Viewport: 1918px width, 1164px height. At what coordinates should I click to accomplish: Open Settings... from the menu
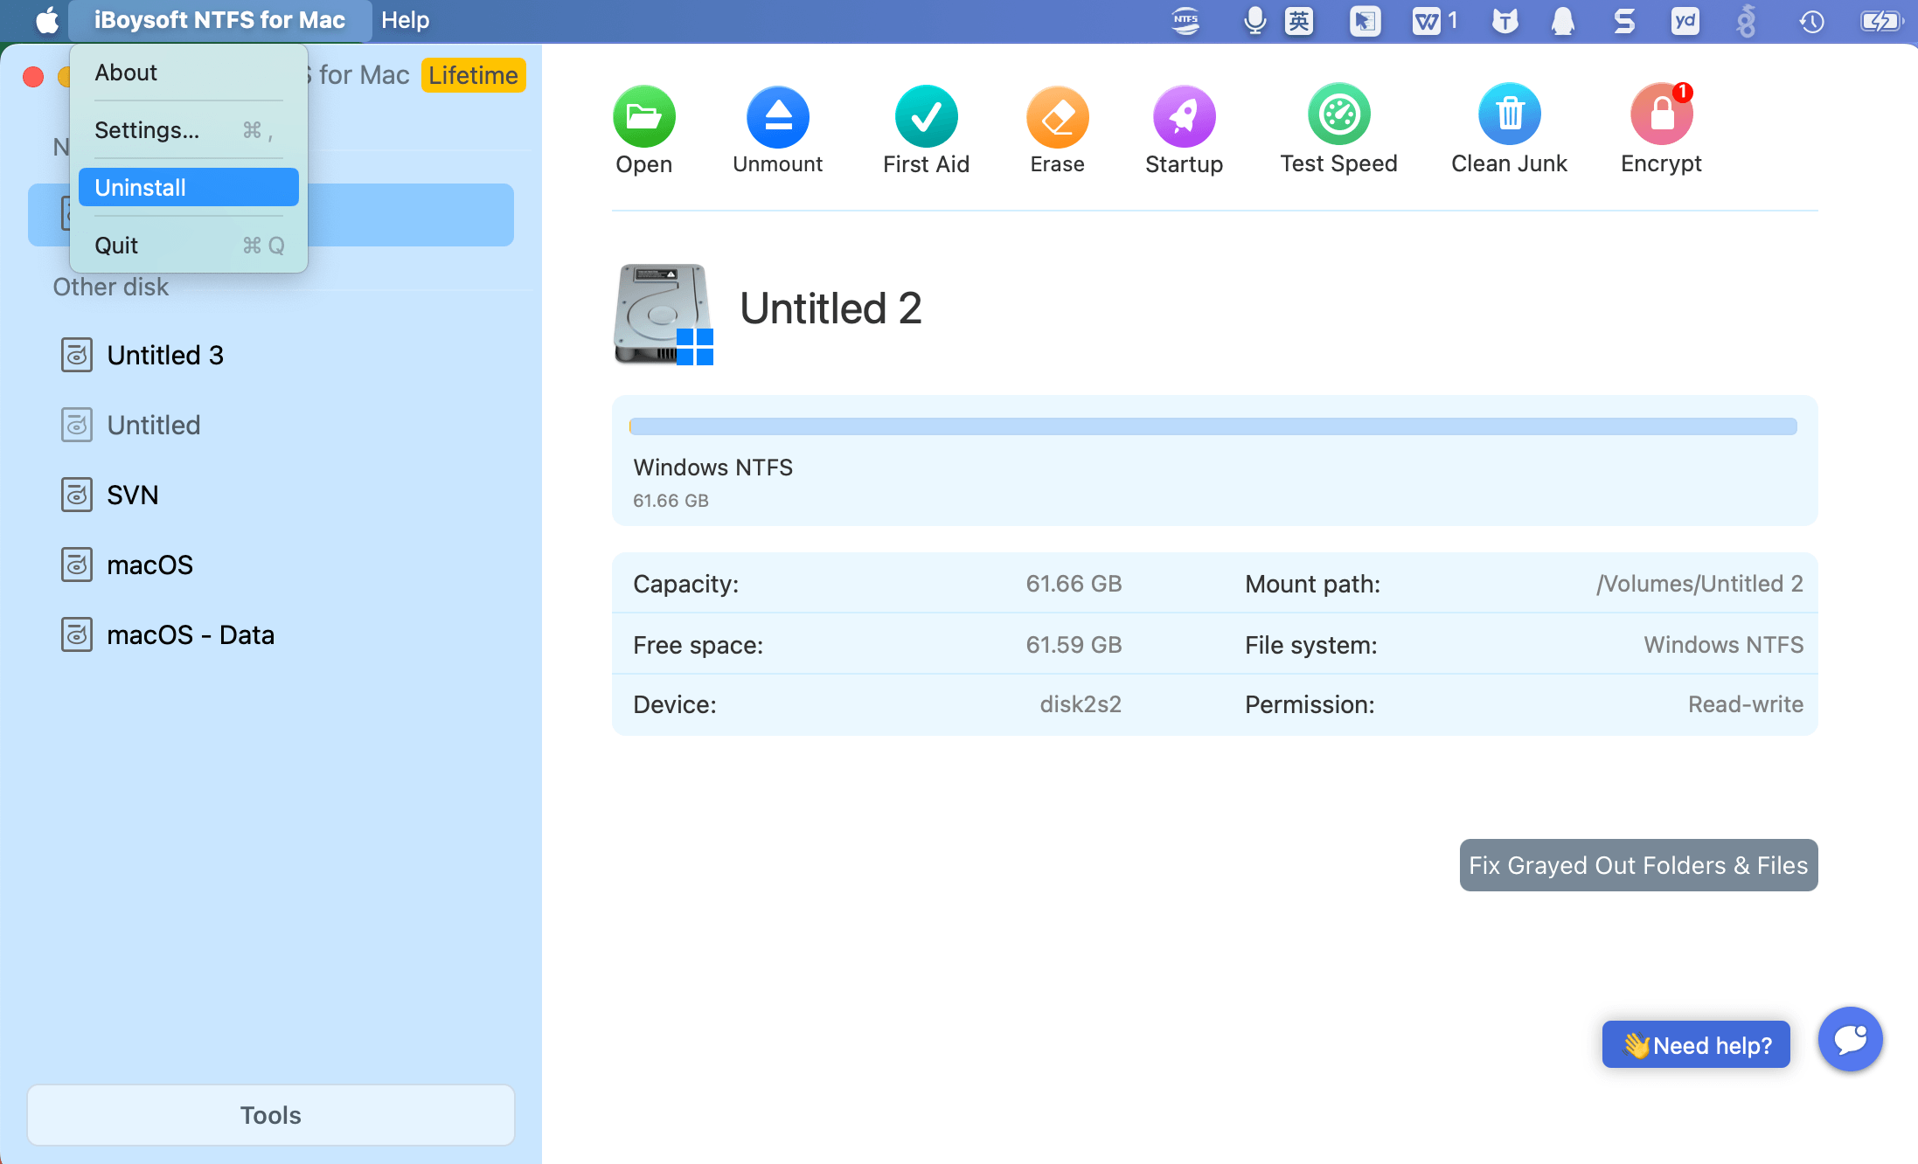tap(189, 130)
